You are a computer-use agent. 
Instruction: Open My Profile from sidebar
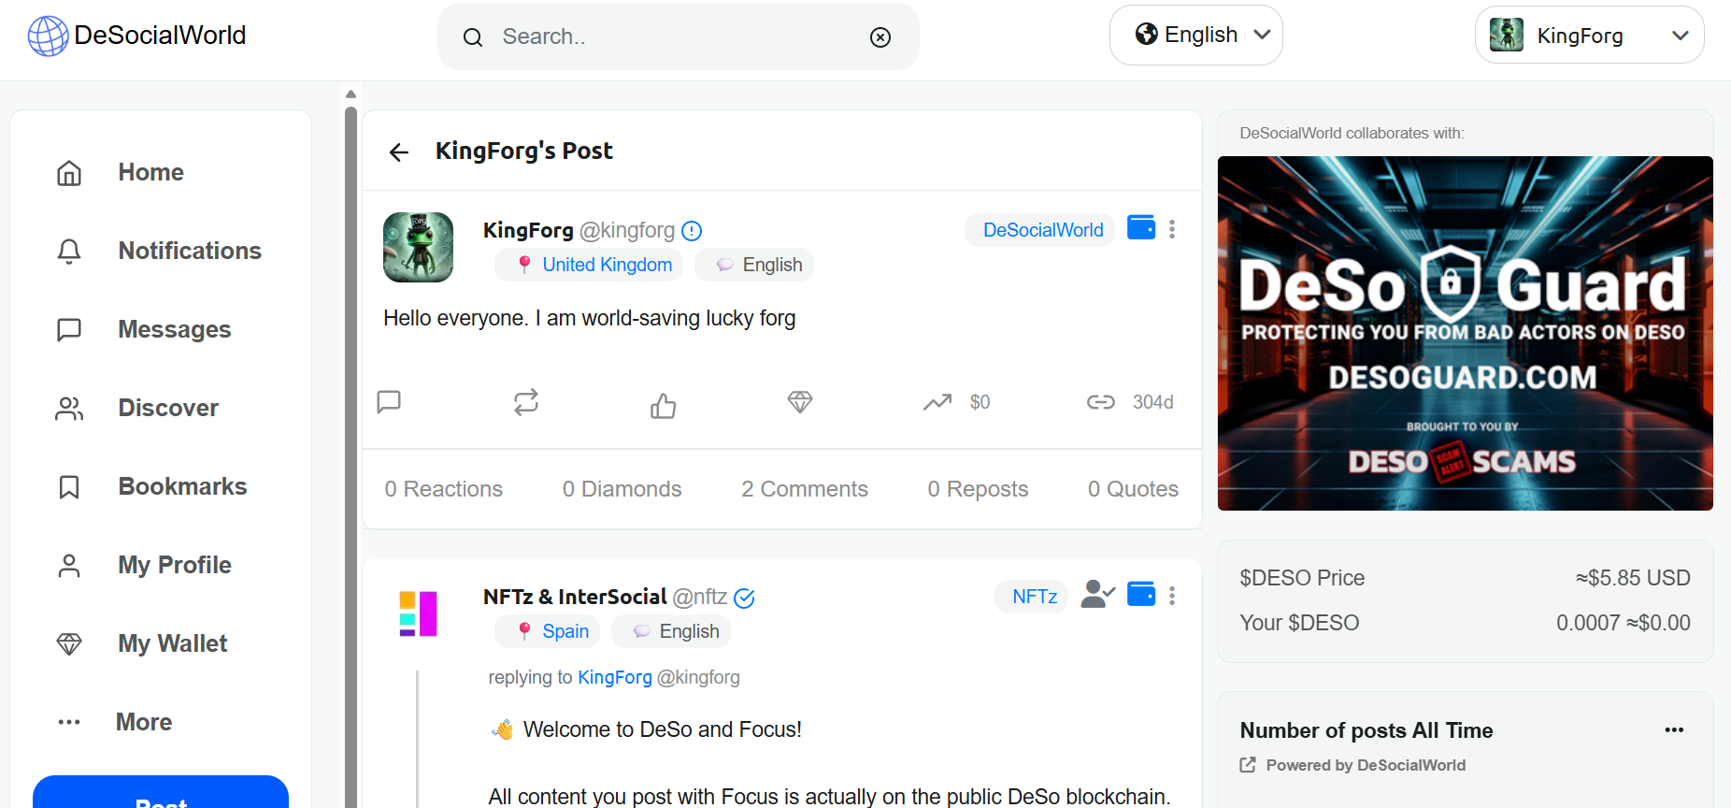[175, 565]
